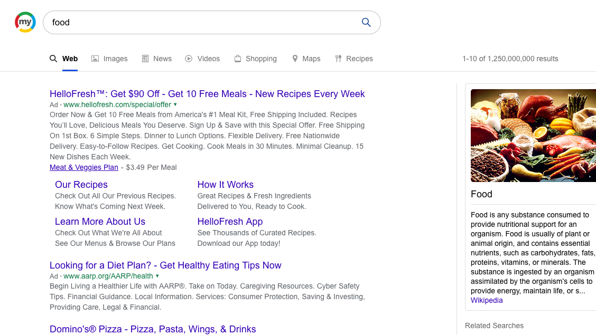
Task: Click the Shopping bag icon
Action: (x=238, y=59)
